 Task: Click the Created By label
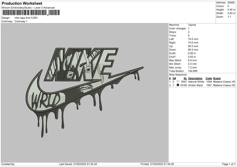(x=8, y=164)
